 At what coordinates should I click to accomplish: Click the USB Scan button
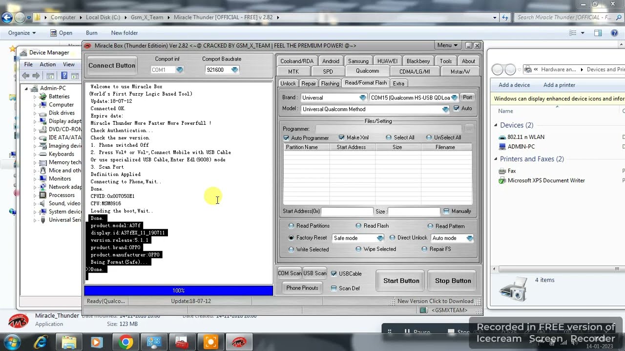point(314,273)
